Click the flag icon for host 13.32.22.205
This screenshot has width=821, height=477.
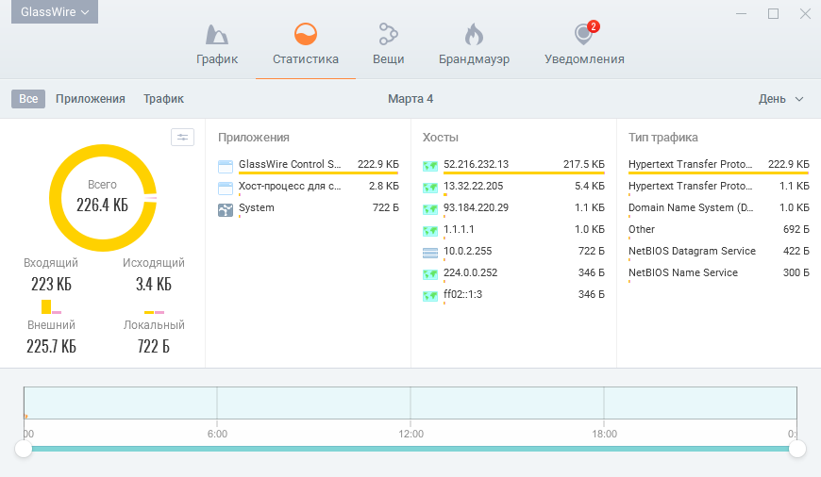[430, 188]
